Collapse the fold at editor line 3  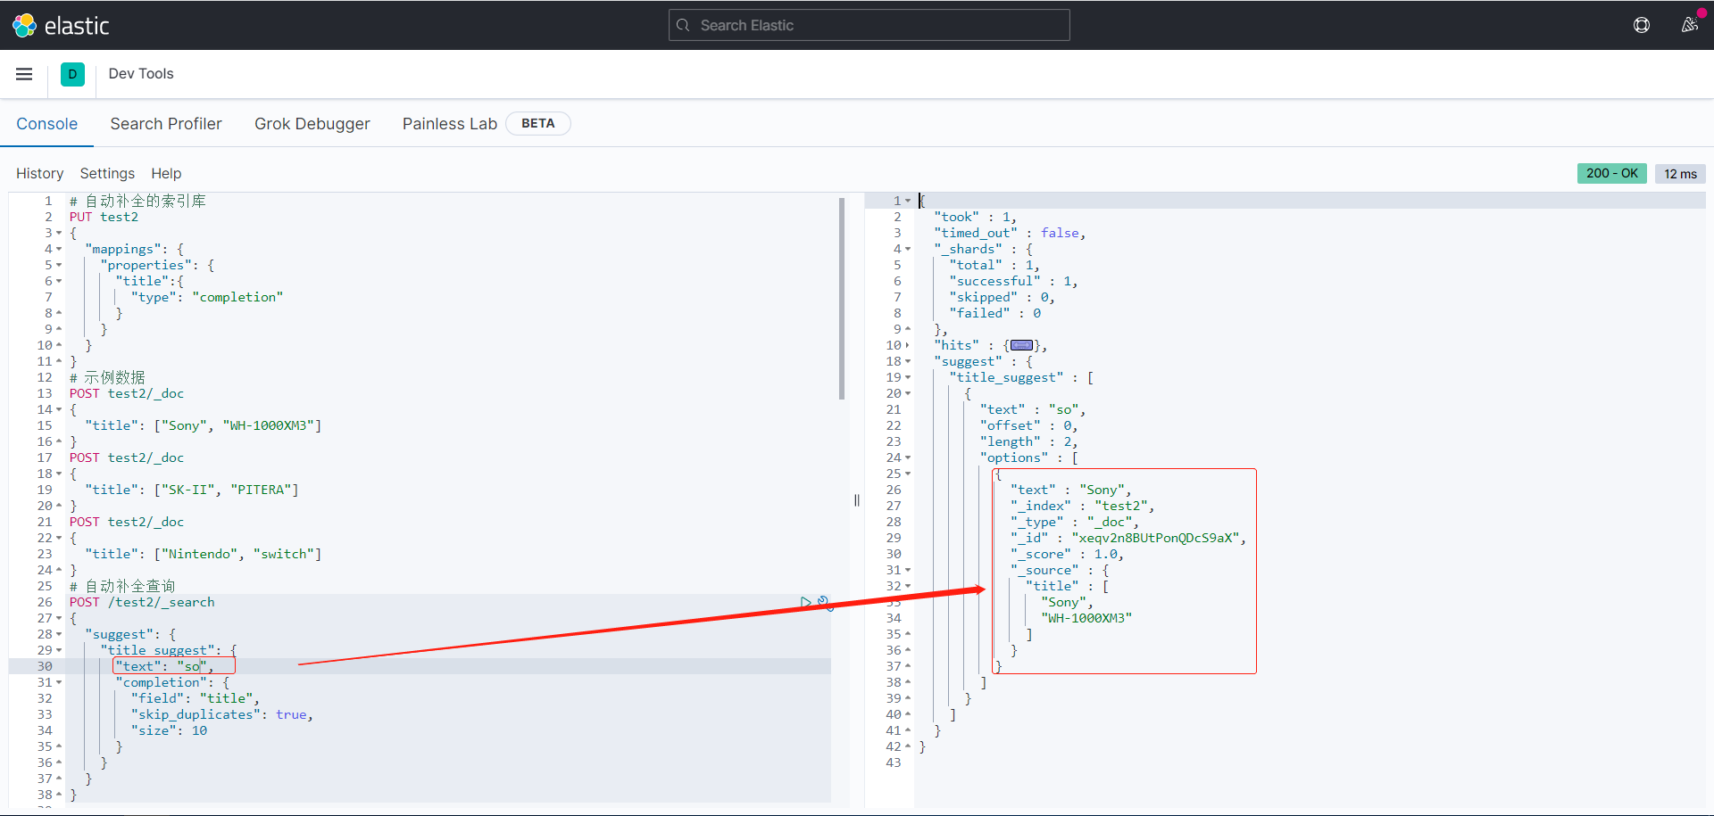[59, 233]
